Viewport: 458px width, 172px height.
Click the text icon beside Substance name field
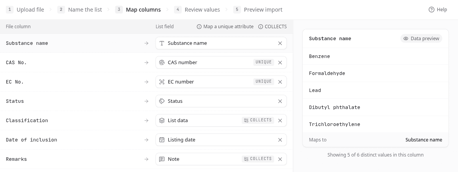pos(162,43)
